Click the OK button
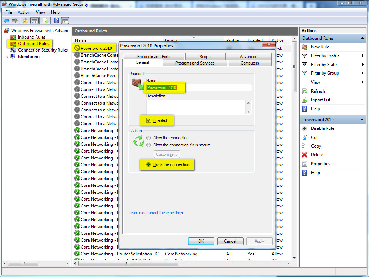The width and height of the screenshot is (369, 277). 201,241
